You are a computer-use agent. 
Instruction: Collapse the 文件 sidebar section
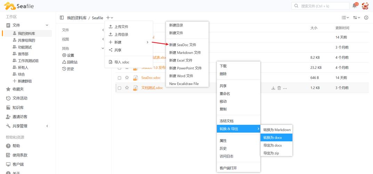[x=47, y=25]
